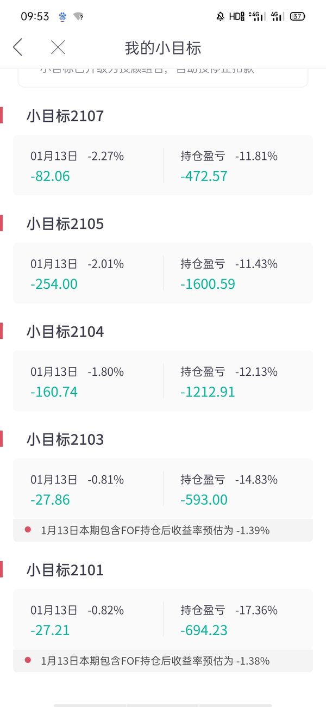Tap the Baidu paw icon in status bar

tap(62, 16)
